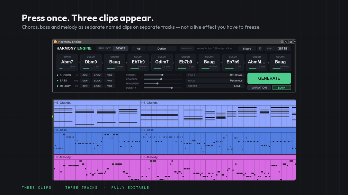Switch to the DEVICE tab

point(121,48)
